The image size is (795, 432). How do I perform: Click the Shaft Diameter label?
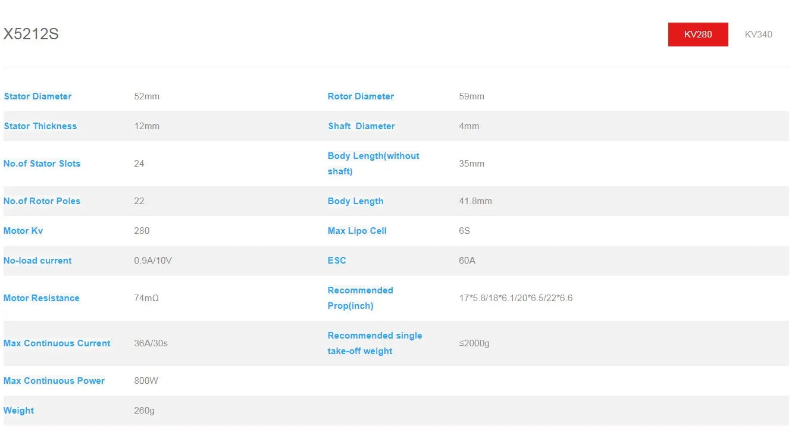[361, 126]
